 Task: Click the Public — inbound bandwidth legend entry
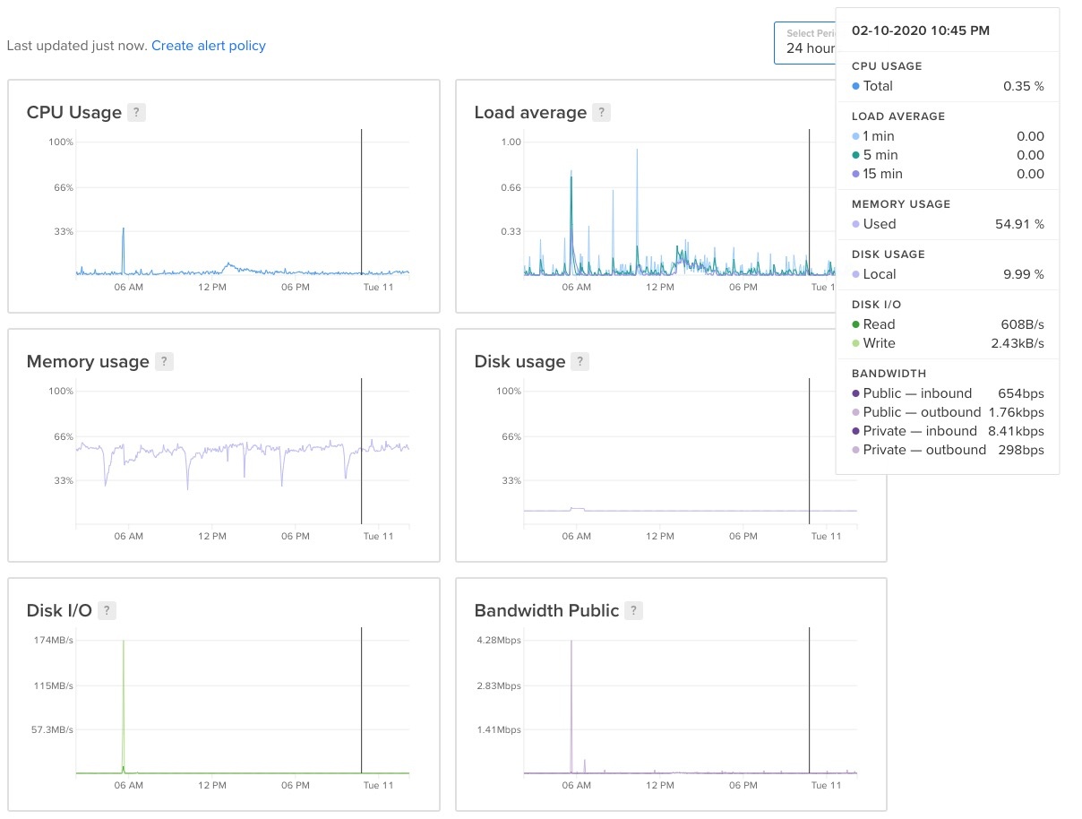point(917,393)
